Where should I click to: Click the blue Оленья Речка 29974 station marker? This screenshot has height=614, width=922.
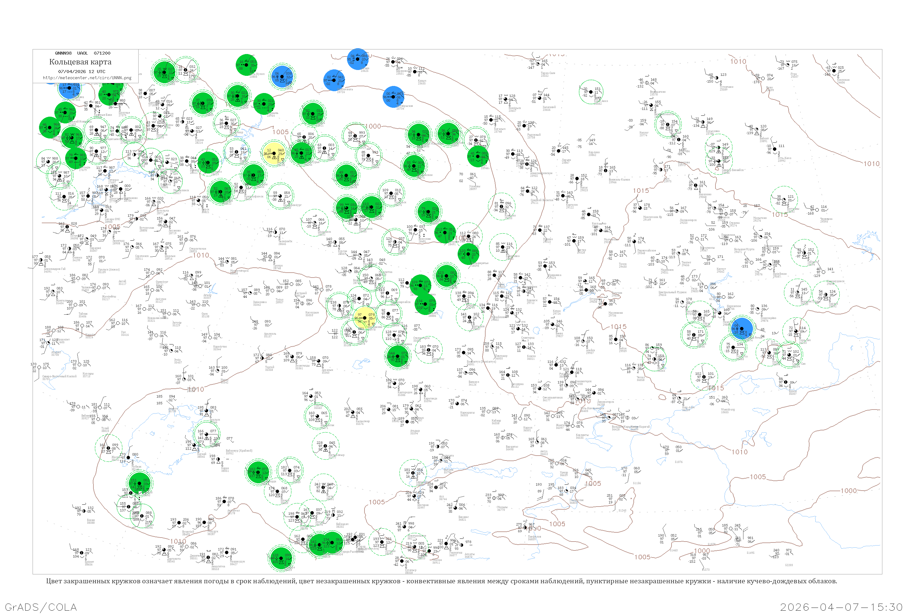click(742, 328)
